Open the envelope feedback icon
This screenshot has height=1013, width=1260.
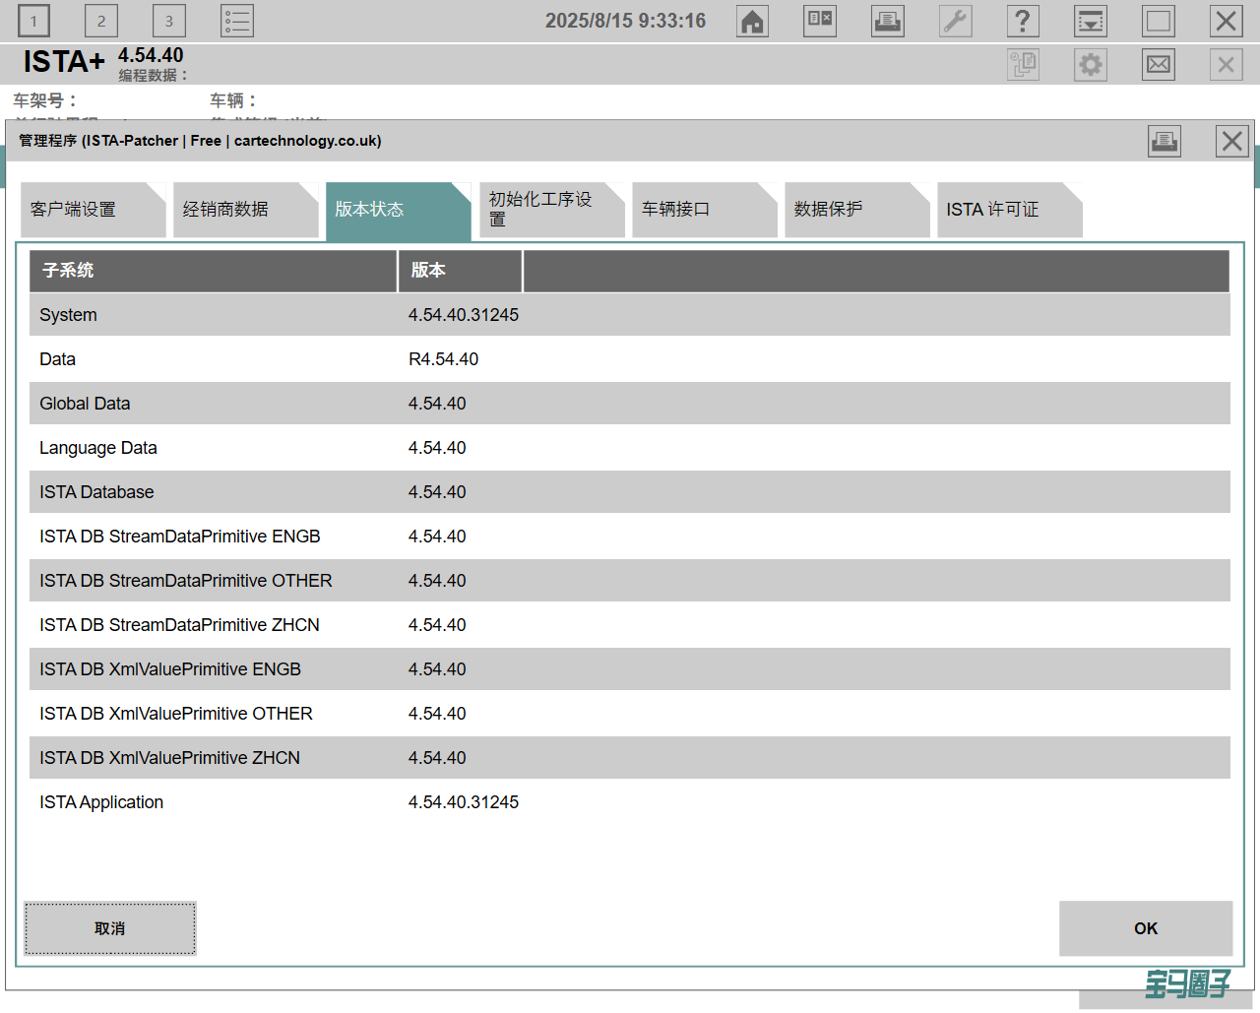click(x=1159, y=65)
